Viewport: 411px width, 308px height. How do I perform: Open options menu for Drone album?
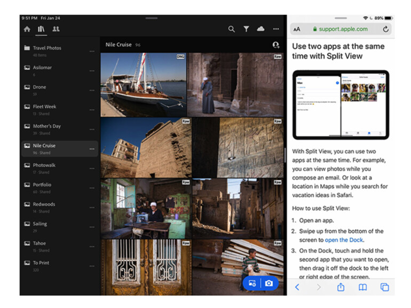pyautogui.click(x=92, y=90)
